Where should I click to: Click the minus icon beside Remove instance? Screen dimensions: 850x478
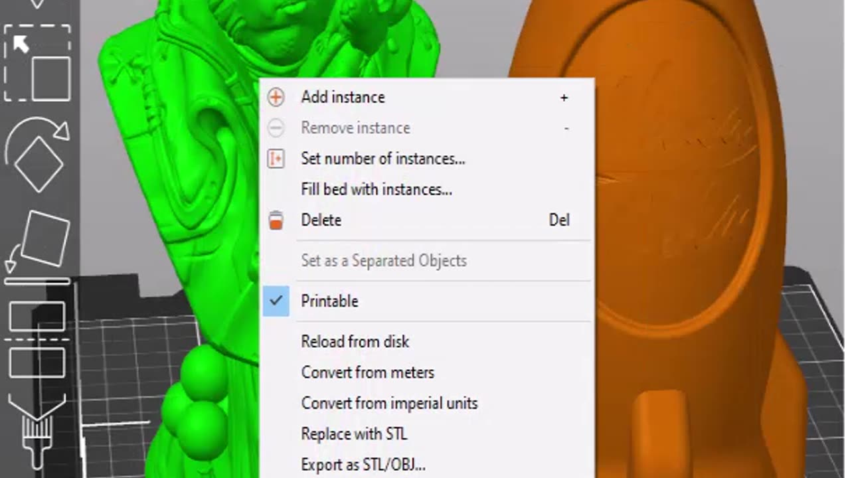[x=276, y=127]
